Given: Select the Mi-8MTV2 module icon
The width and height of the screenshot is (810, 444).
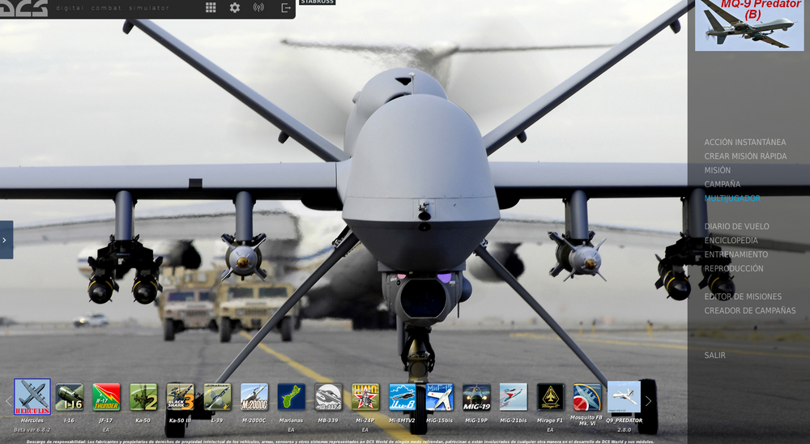Looking at the screenshot, I should pyautogui.click(x=403, y=397).
